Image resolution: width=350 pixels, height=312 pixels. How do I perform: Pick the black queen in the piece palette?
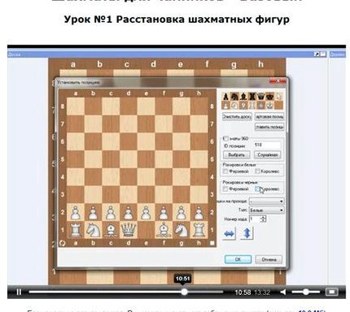(261, 97)
